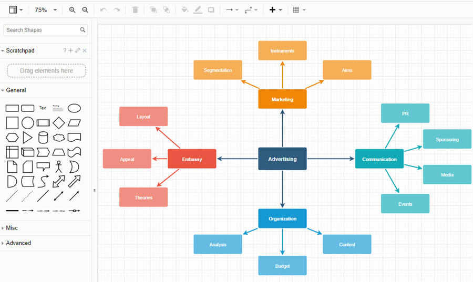Select the Layout node
This screenshot has width=473, height=282.
[143, 116]
